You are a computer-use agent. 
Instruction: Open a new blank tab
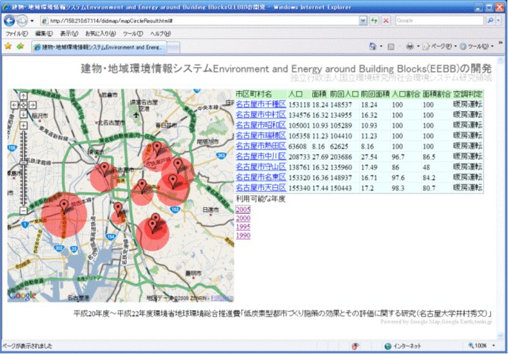click(173, 48)
